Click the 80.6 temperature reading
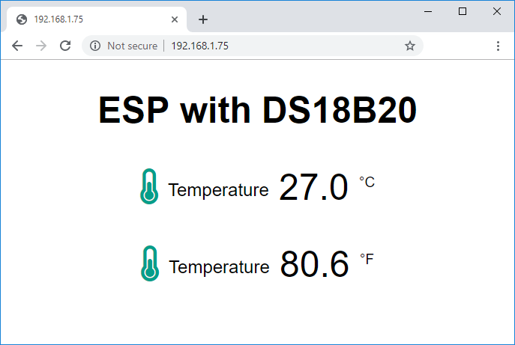Image resolution: width=515 pixels, height=345 pixels. [x=315, y=264]
